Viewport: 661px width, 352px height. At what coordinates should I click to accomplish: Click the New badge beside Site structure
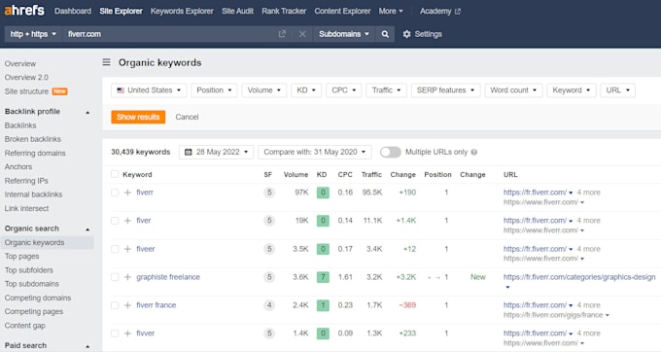click(x=59, y=91)
